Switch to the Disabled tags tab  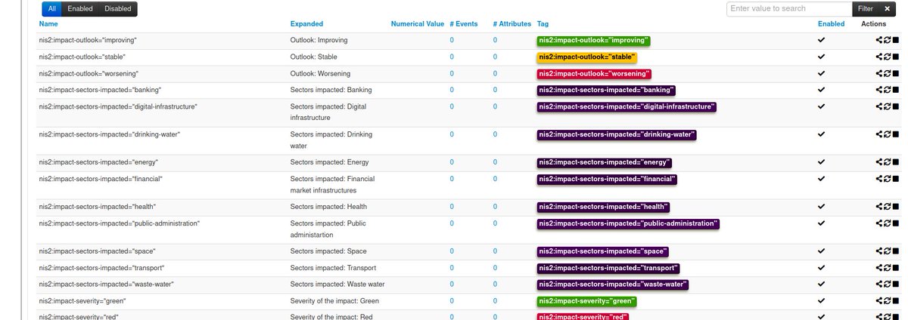coord(118,9)
